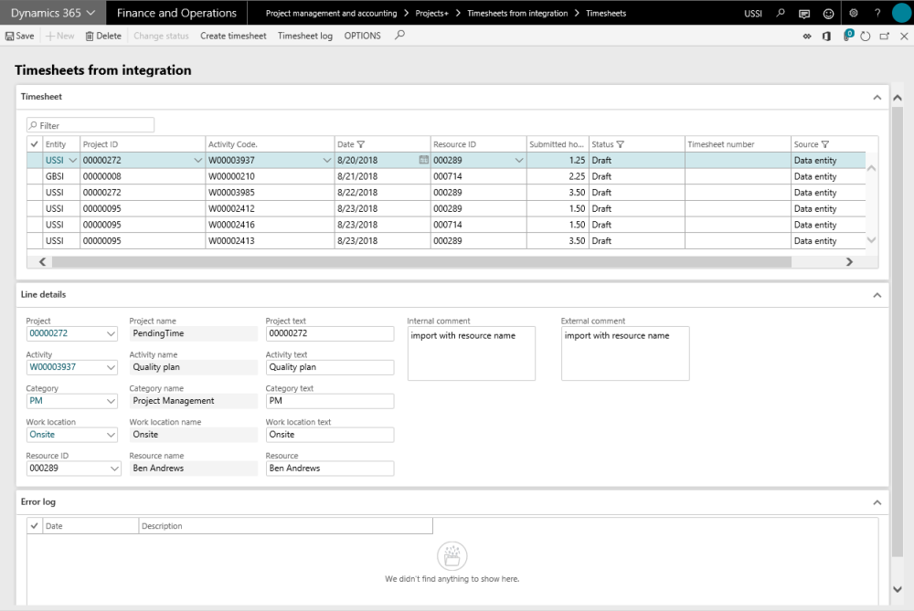This screenshot has height=611, width=914.
Task: Click the Create timesheet button
Action: click(233, 37)
